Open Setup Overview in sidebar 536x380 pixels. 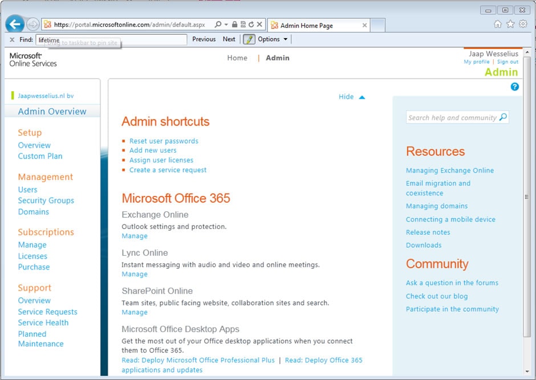(x=34, y=145)
